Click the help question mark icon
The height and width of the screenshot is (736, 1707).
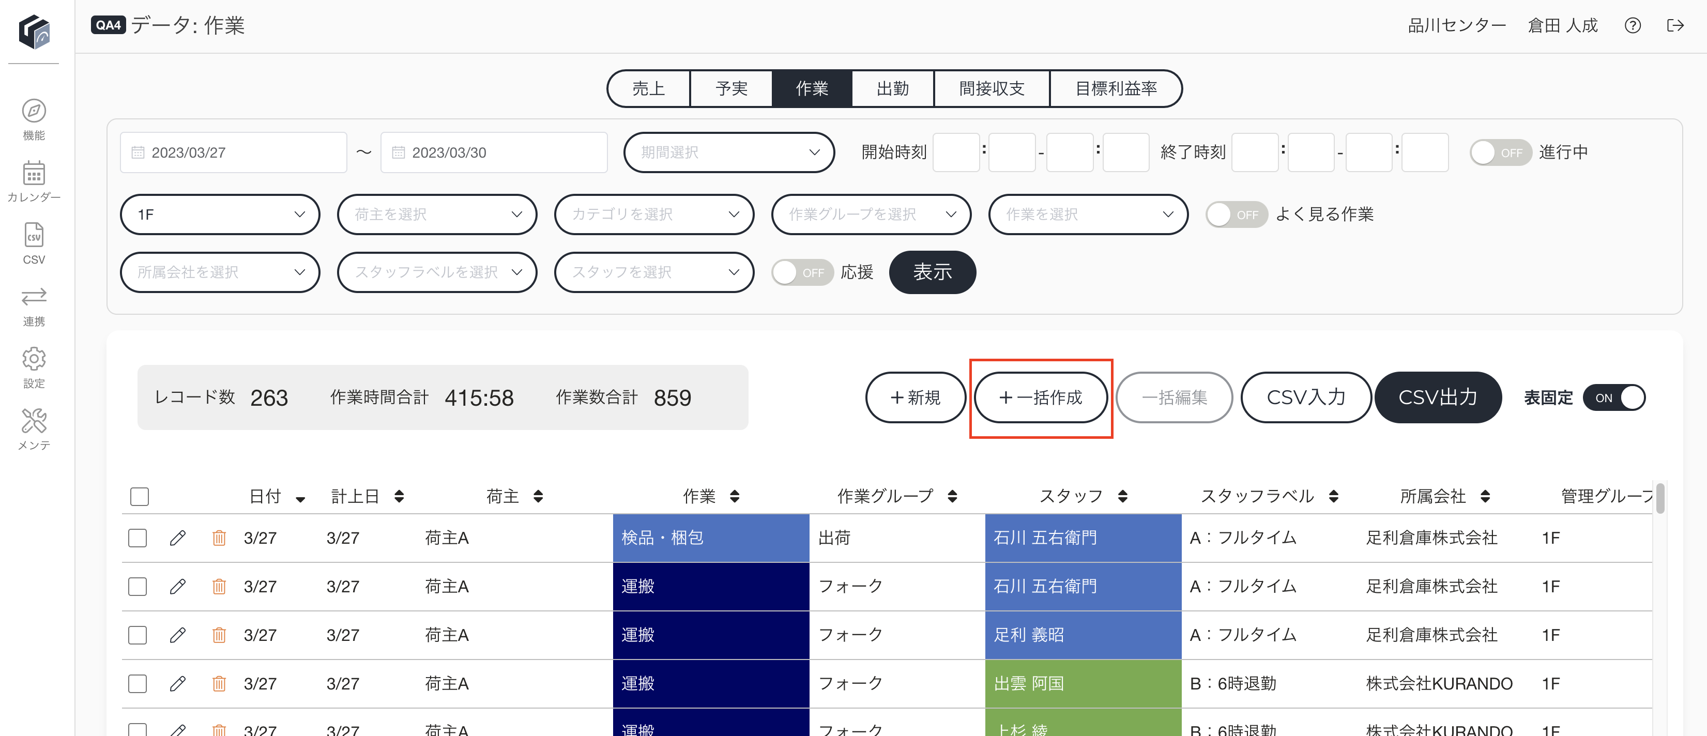[1632, 26]
